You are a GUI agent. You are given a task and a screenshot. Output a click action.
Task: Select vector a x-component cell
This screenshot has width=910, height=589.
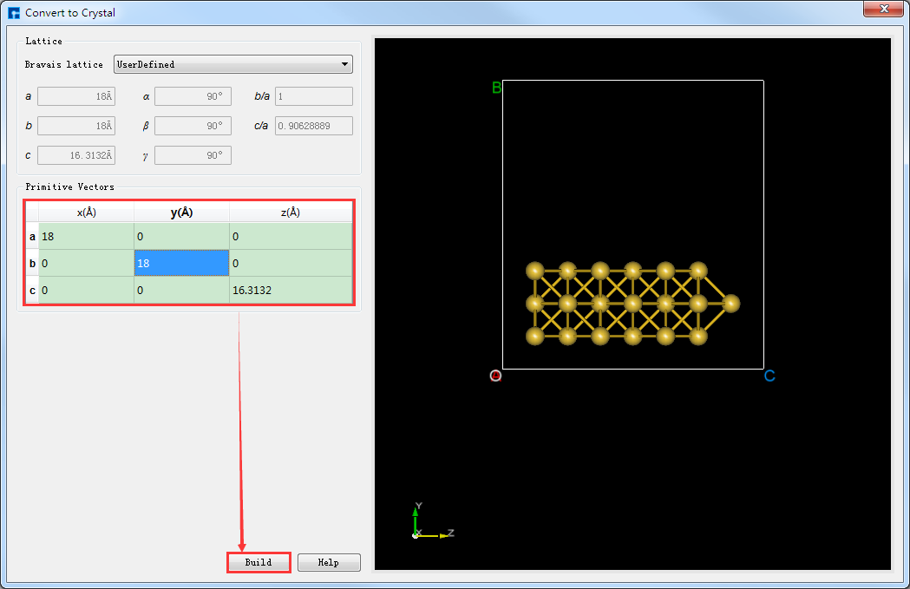pyautogui.click(x=86, y=236)
